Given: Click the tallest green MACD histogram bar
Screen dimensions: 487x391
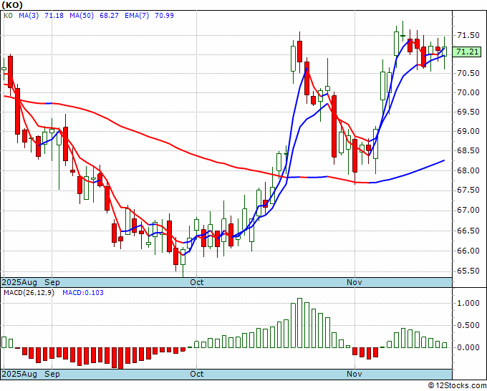Looking at the screenshot, I should [299, 323].
